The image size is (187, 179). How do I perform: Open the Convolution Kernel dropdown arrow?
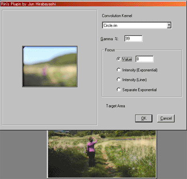pyautogui.click(x=169, y=25)
